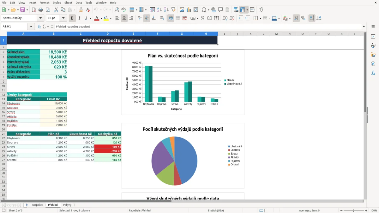This screenshot has width=379, height=213.
Task: Export directly as PDF
Action: (34, 10)
